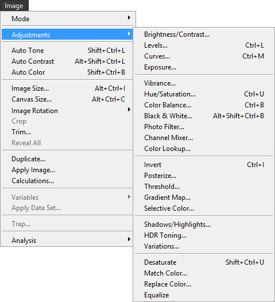The image size is (275, 302).
Task: Open the Image menu header
Action: coord(14,6)
